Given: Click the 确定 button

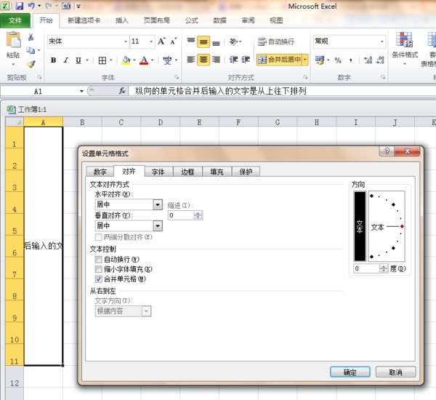Looking at the screenshot, I should point(350,372).
